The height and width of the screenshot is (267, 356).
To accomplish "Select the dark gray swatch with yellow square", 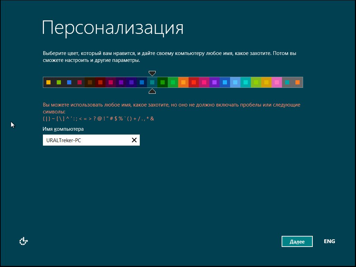I will pyautogui.click(x=48, y=82).
